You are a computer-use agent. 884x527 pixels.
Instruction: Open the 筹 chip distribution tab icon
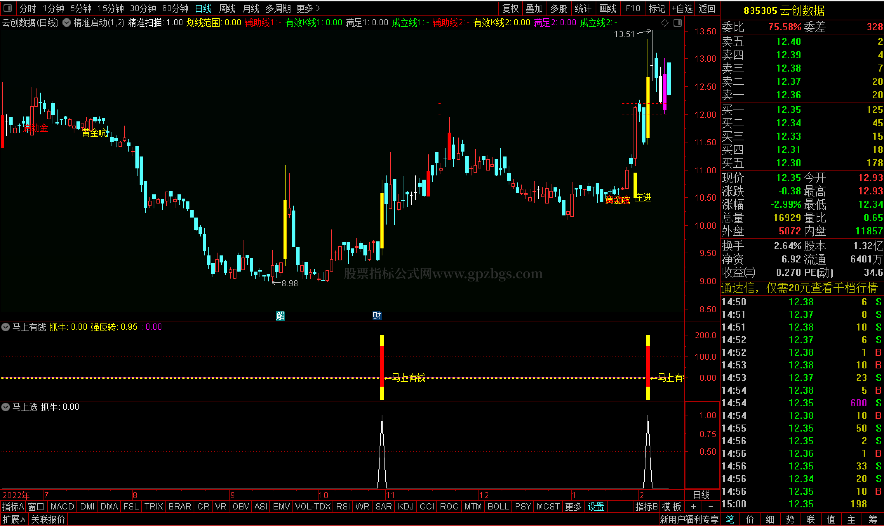tap(873, 519)
